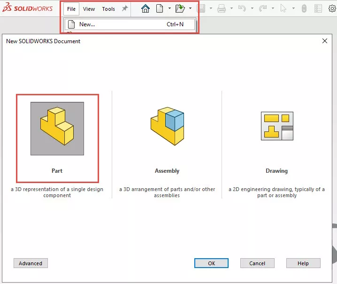Screen dimensions: 337x284
Task: Click 'a 3D arrangement of parts and/or other assemblies'
Action: 167,192
